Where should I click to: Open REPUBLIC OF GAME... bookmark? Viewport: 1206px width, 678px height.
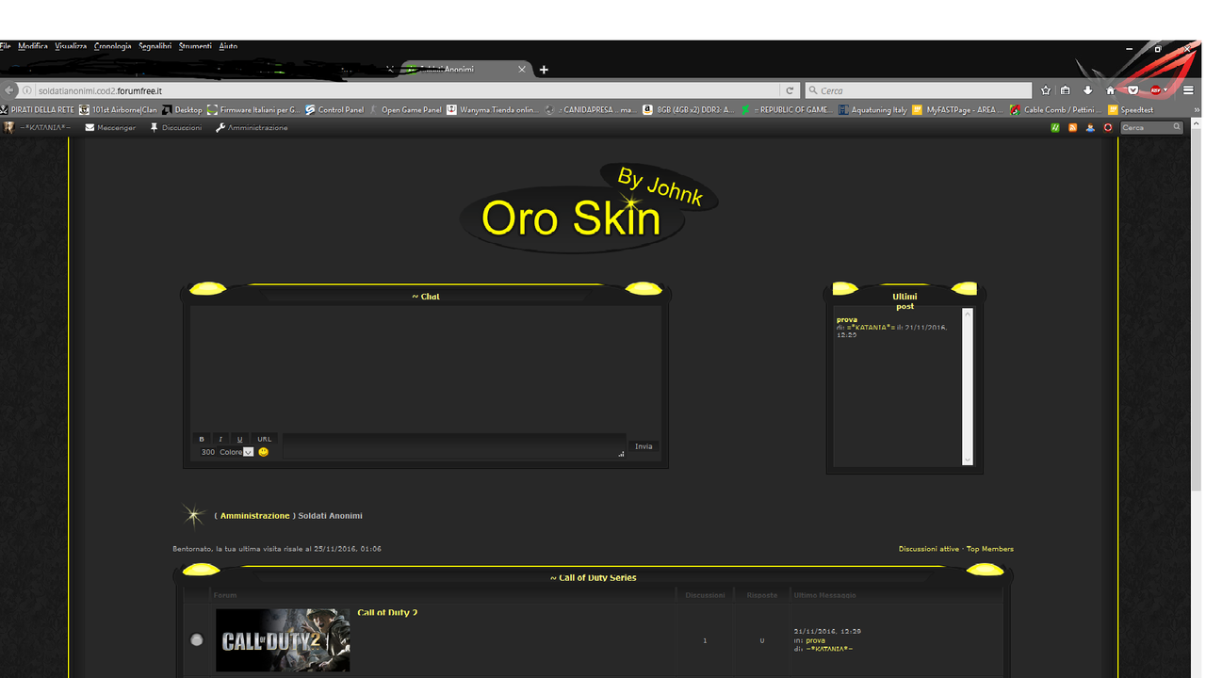785,110
